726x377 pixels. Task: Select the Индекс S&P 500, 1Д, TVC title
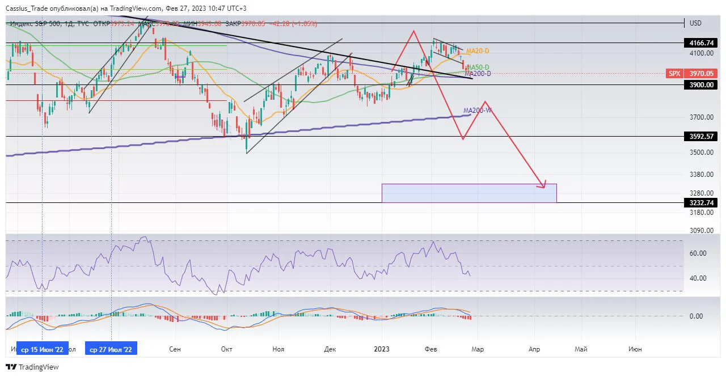tap(50, 23)
